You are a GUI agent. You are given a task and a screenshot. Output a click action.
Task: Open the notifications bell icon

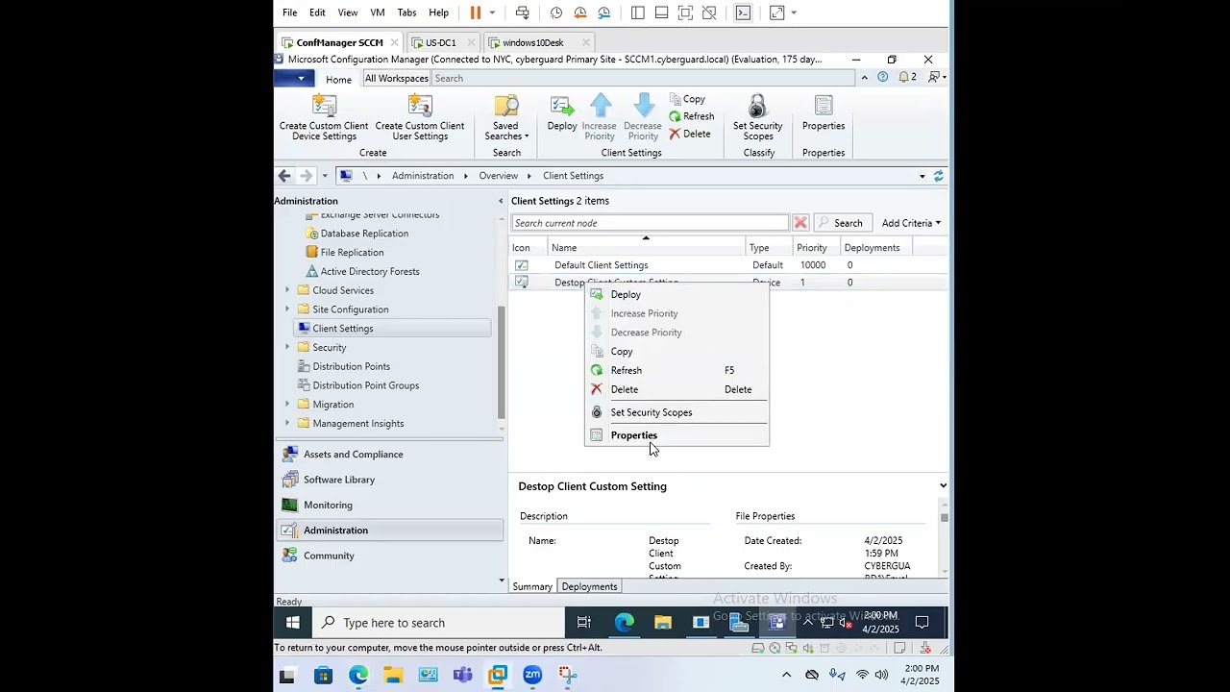pos(904,77)
